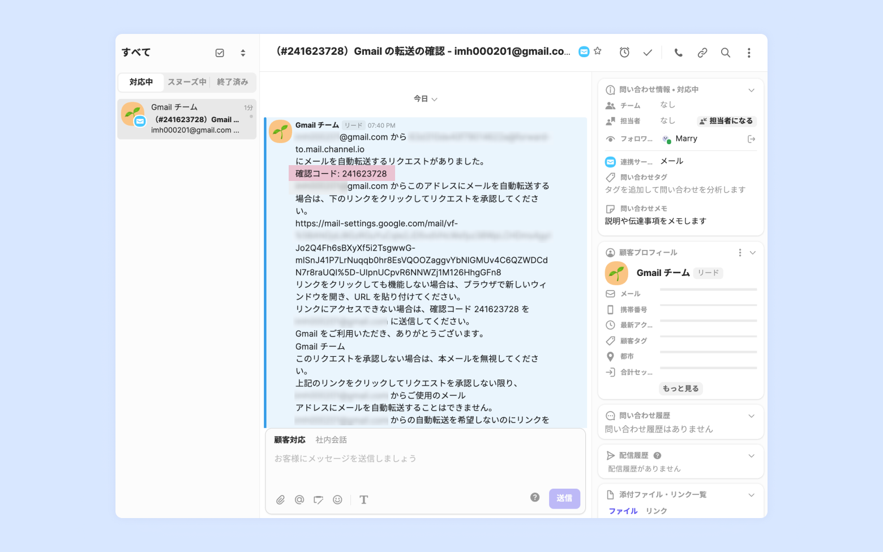
Task: Switch to the 対応中 tab
Action: (141, 82)
